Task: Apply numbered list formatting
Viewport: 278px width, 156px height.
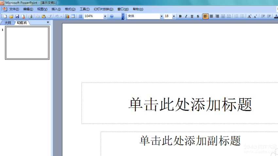Action: pos(236,16)
